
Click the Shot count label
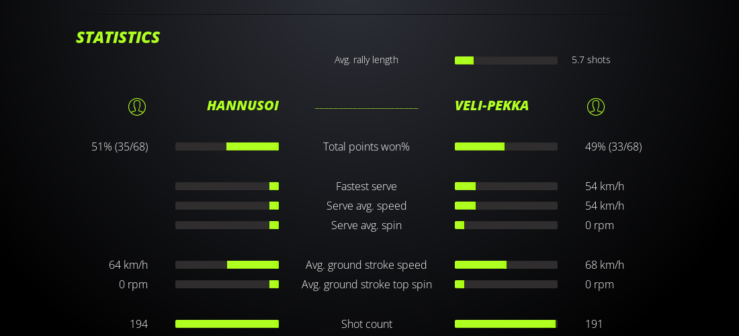pos(366,324)
